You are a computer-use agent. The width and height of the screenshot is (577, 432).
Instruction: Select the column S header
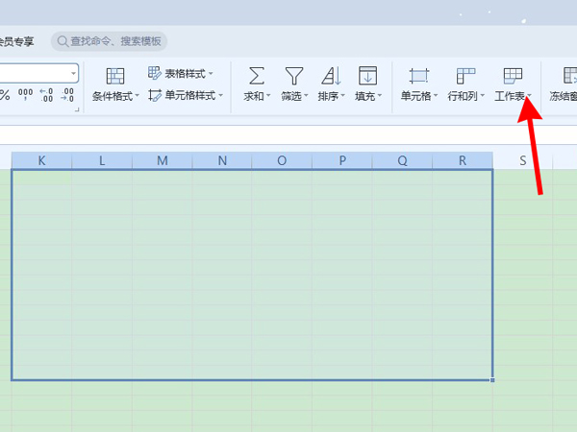coord(522,160)
